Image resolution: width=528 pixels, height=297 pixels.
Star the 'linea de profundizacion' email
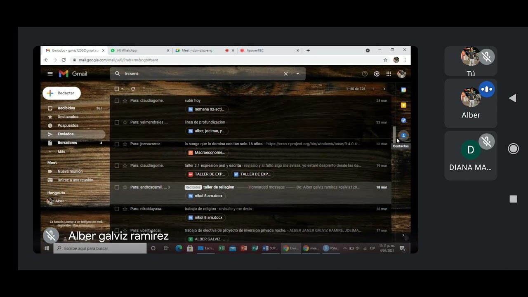coord(125,122)
